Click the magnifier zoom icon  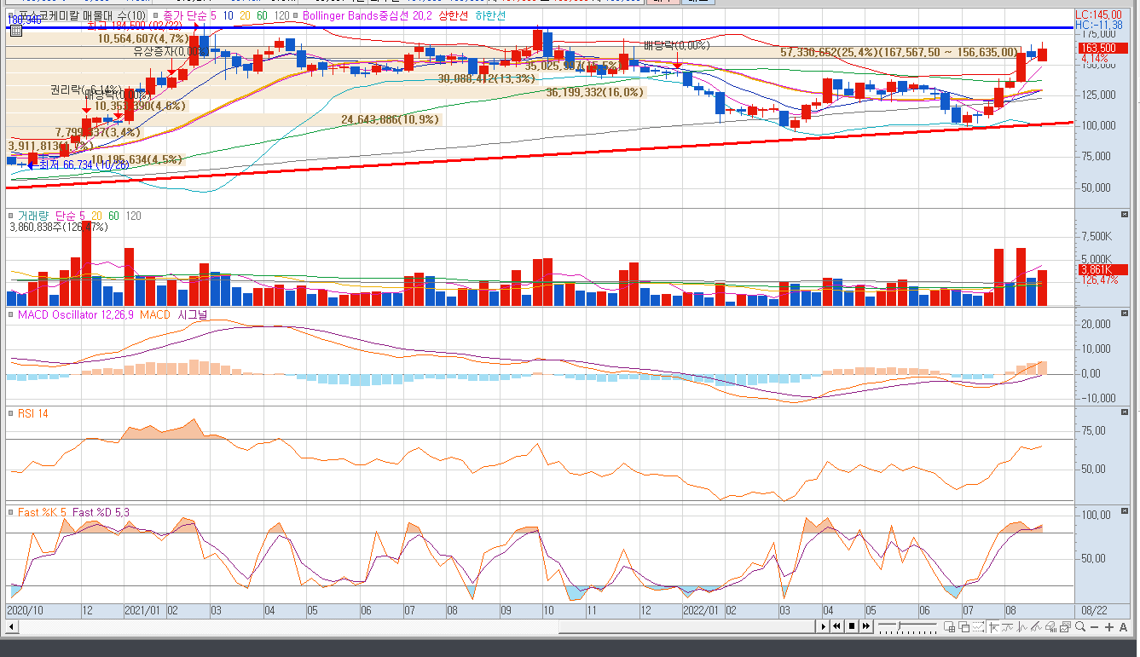(1080, 626)
